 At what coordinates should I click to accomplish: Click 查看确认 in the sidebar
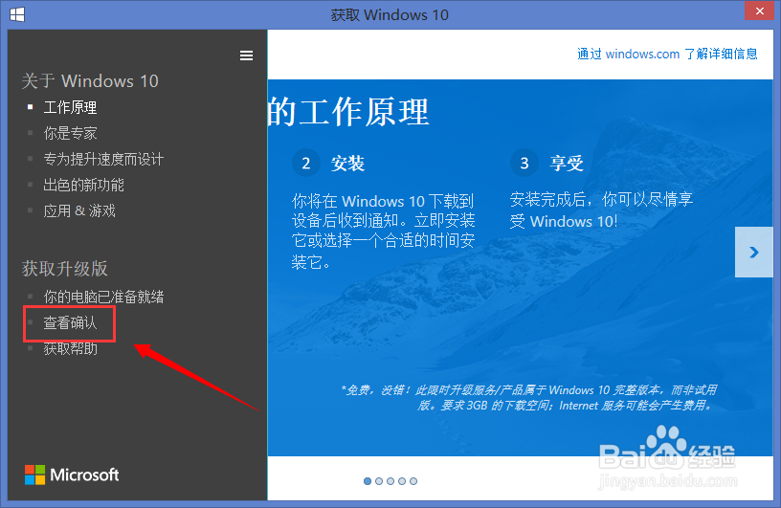point(70,322)
